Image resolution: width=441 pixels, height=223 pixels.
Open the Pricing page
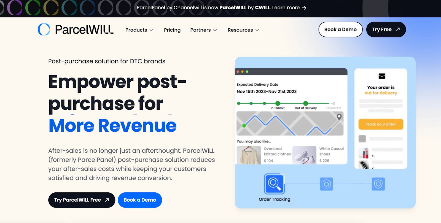tap(172, 30)
